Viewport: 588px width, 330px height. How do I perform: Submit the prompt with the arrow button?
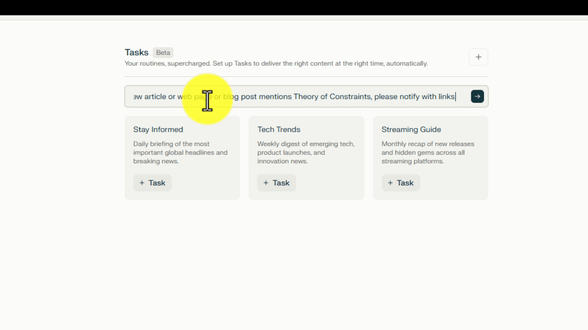[x=477, y=97]
